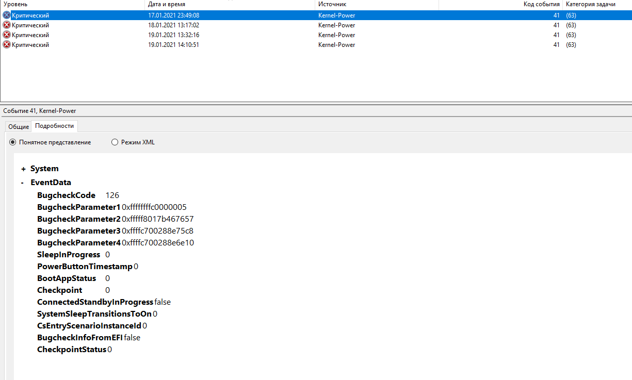This screenshot has width=632, height=380.
Task: Click critical error icon for 19.01.2021 14:10:51 event
Action: (x=7, y=45)
